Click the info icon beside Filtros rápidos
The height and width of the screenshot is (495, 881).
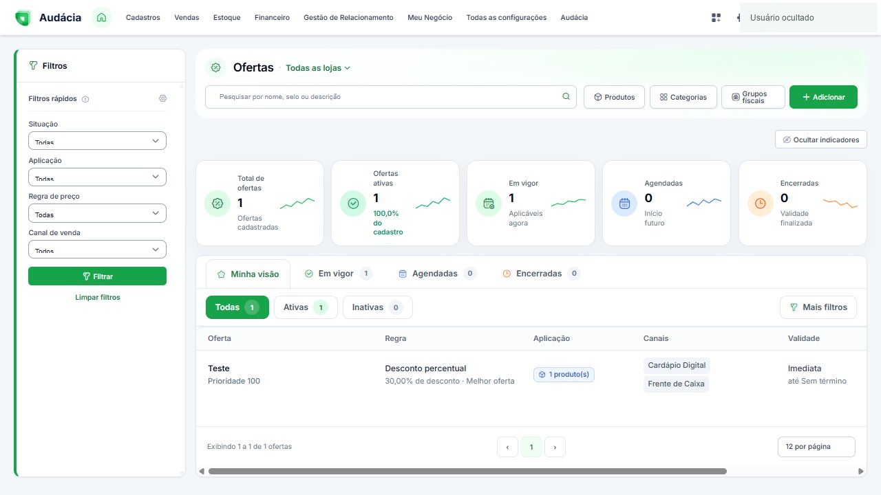coord(85,99)
